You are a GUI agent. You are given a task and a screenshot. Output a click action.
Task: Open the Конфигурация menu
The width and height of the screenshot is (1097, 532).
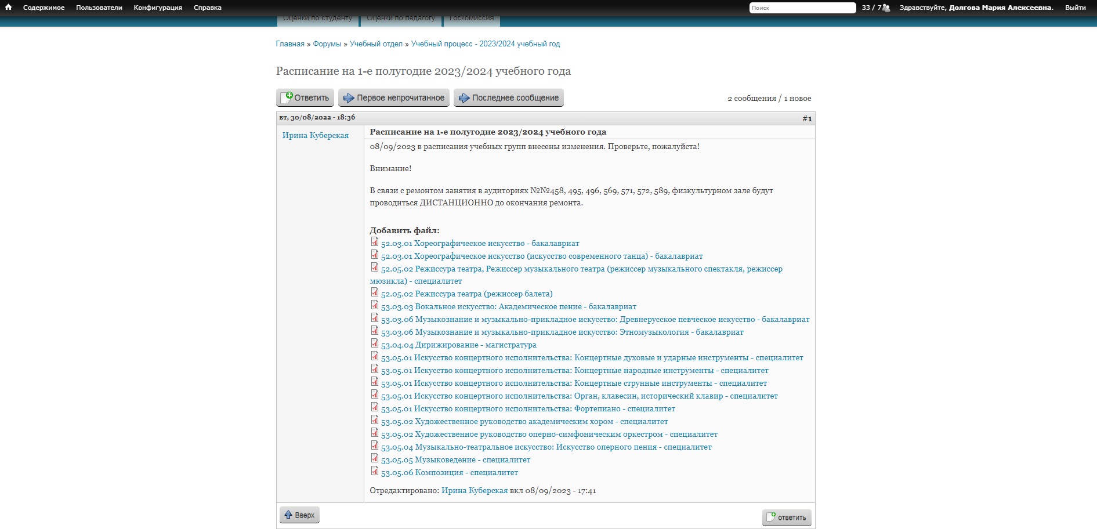pos(158,8)
